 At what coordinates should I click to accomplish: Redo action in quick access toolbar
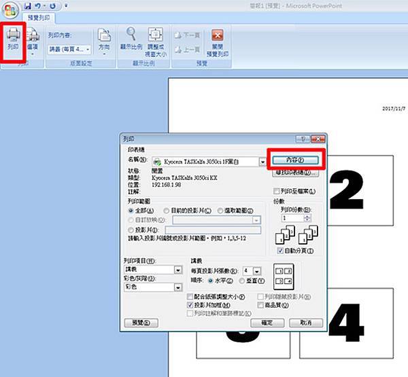53,6
